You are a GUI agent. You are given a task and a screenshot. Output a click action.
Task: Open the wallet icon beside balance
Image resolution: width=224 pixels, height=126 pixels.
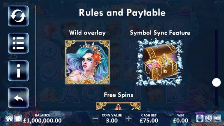pyautogui.click(x=18, y=118)
